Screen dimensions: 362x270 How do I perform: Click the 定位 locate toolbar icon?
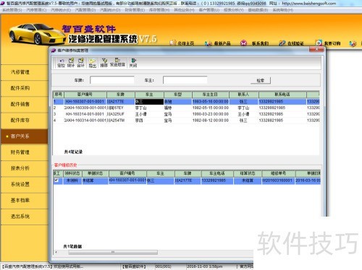tap(61, 63)
